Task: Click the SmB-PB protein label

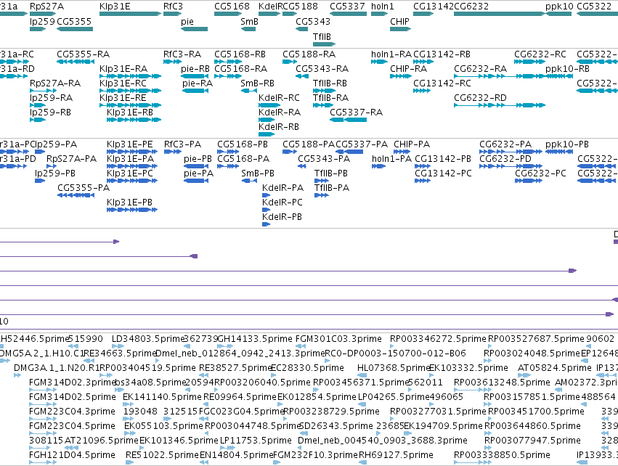Action: click(x=258, y=173)
